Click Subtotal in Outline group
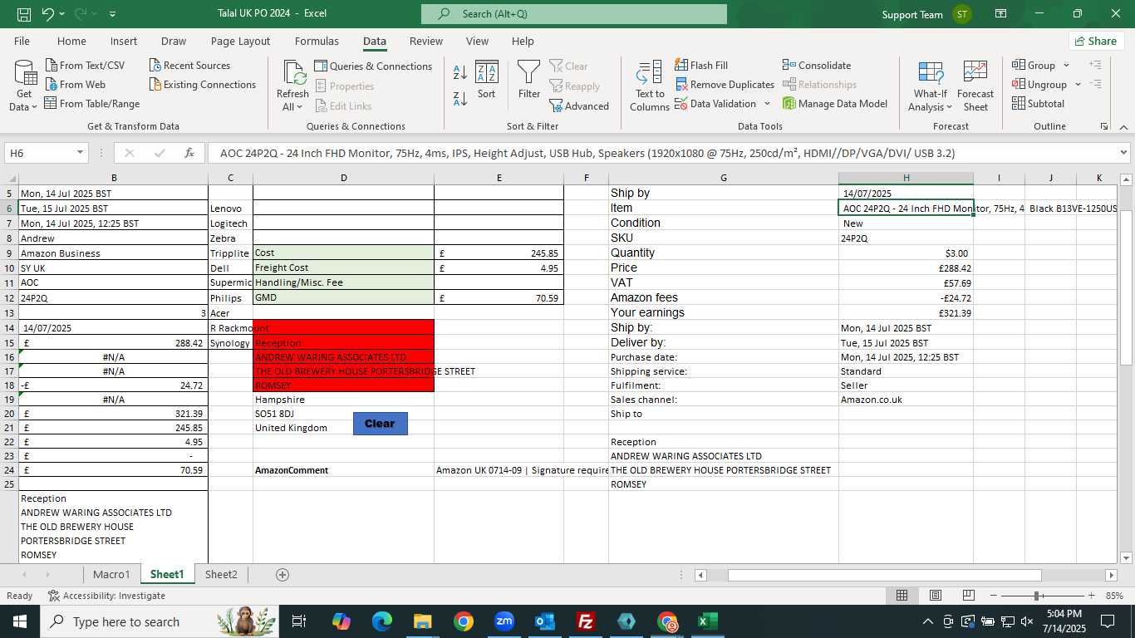1135x638 pixels. tap(1038, 104)
